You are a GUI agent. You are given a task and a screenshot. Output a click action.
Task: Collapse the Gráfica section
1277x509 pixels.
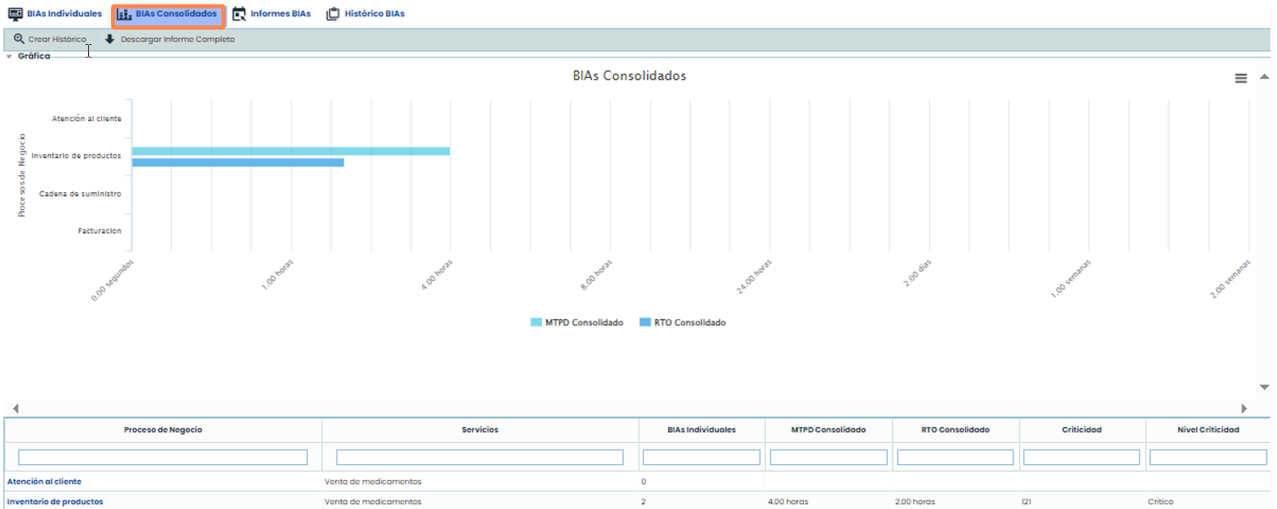pos(9,57)
